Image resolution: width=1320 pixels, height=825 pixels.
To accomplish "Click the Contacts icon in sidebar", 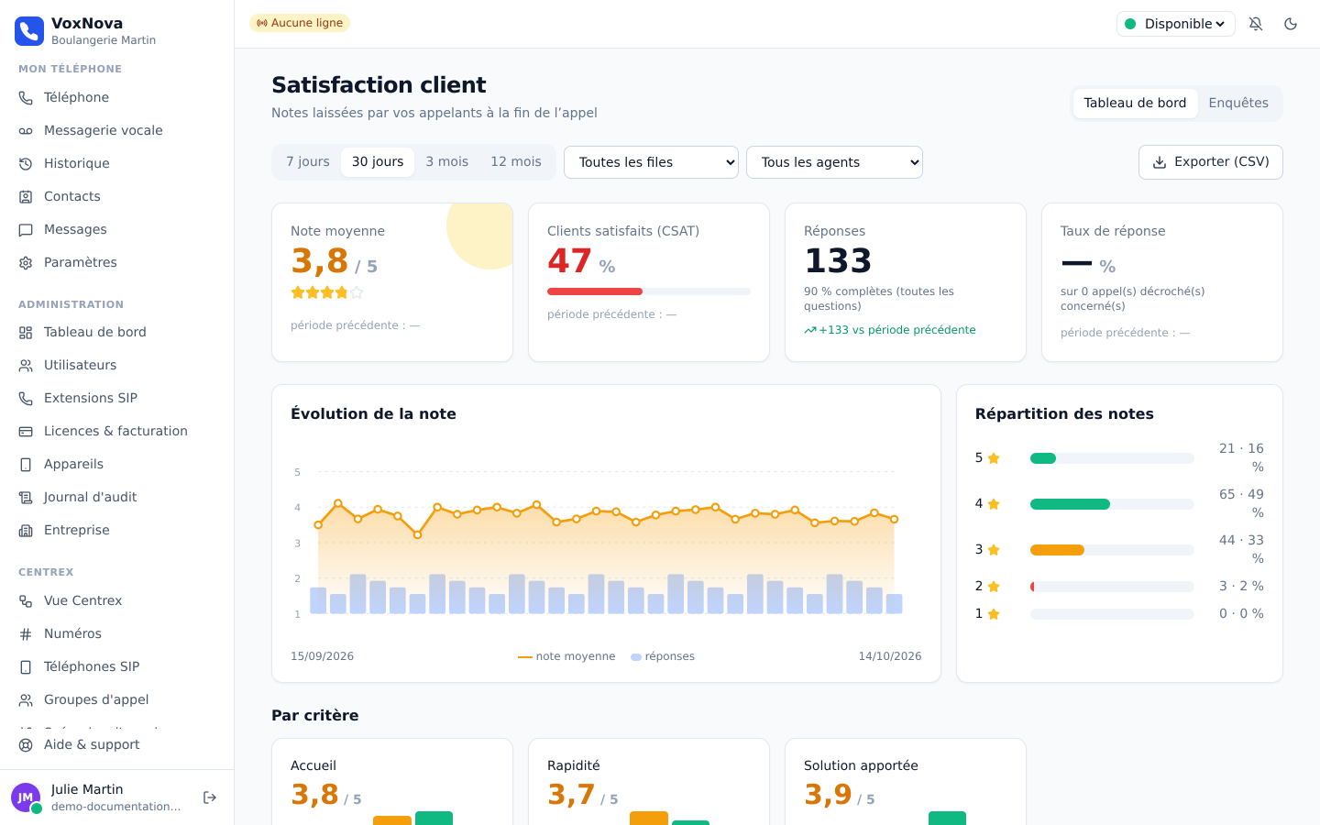I will click(x=26, y=196).
